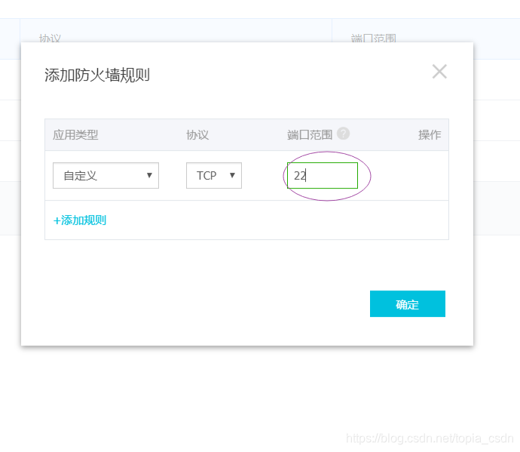Click the +添加规则 link
Screen dimensions: 520x452
pyautogui.click(x=80, y=220)
